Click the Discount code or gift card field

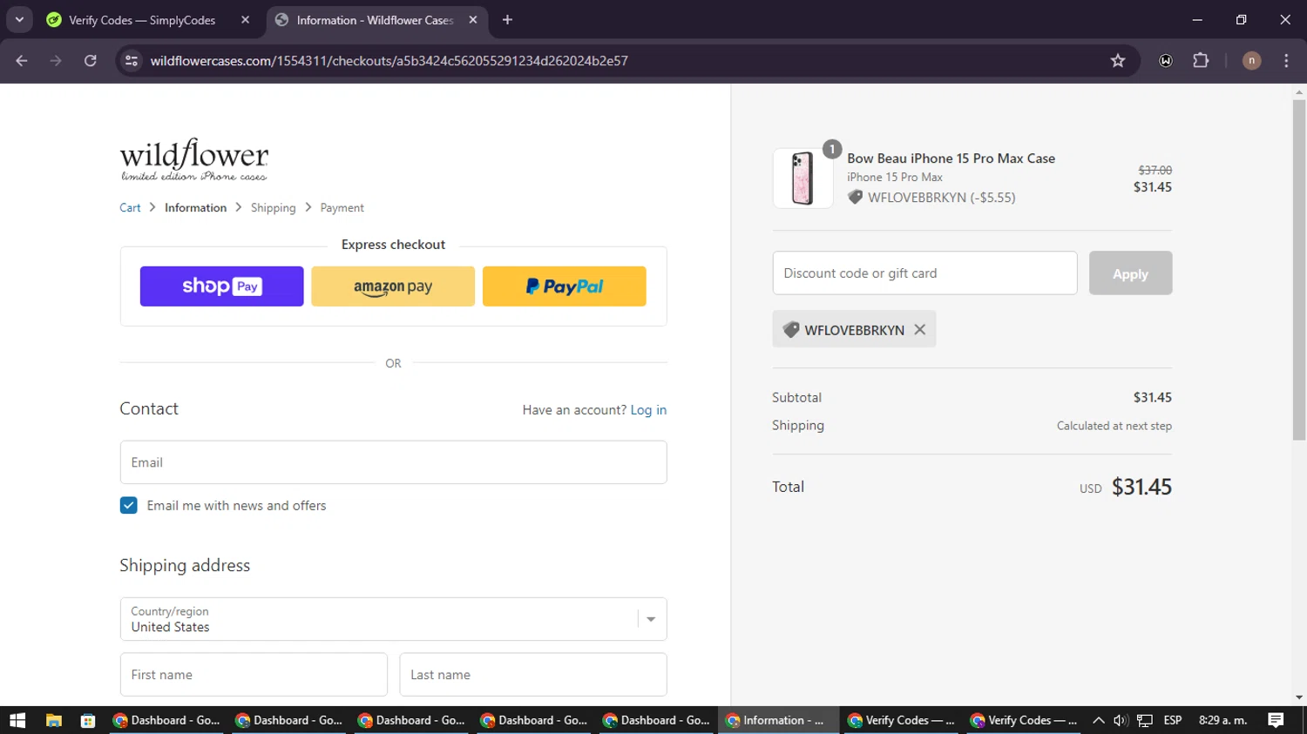click(x=924, y=273)
